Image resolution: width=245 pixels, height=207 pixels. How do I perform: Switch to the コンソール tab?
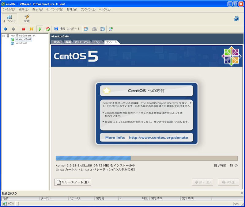pos(111,42)
